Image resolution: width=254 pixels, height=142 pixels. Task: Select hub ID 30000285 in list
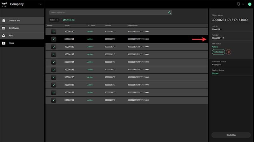pyautogui.click(x=69, y=70)
